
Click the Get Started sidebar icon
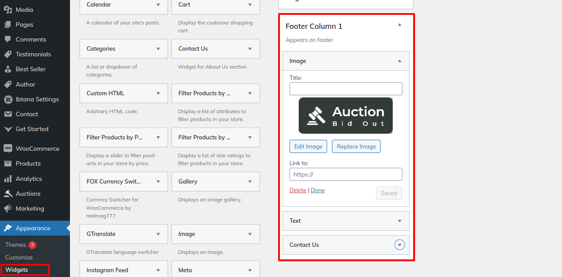coord(8,129)
